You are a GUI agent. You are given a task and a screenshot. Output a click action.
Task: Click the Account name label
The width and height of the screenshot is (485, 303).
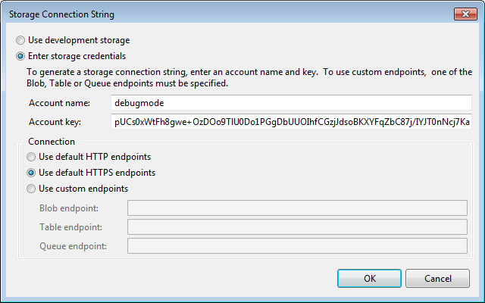tap(60, 102)
